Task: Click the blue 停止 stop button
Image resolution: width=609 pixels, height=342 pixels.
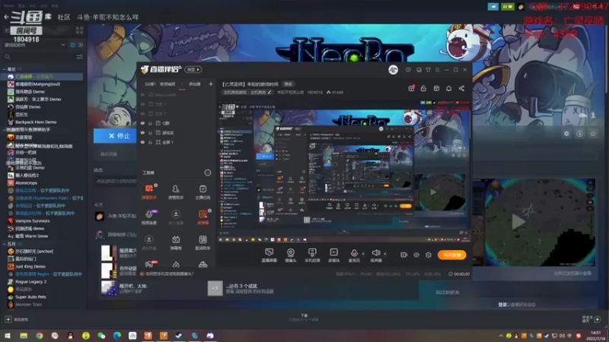Action: coord(115,136)
